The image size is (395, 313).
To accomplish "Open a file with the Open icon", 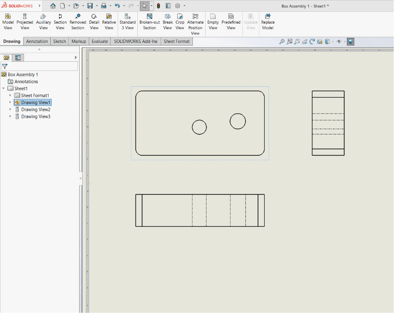I will pyautogui.click(x=76, y=6).
